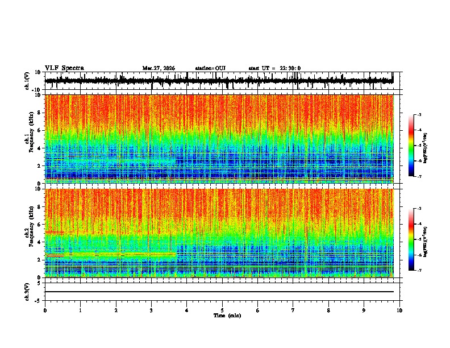Click the 'Mar.27' date label in header
This screenshot has height=348, width=450.
pyautogui.click(x=150, y=68)
